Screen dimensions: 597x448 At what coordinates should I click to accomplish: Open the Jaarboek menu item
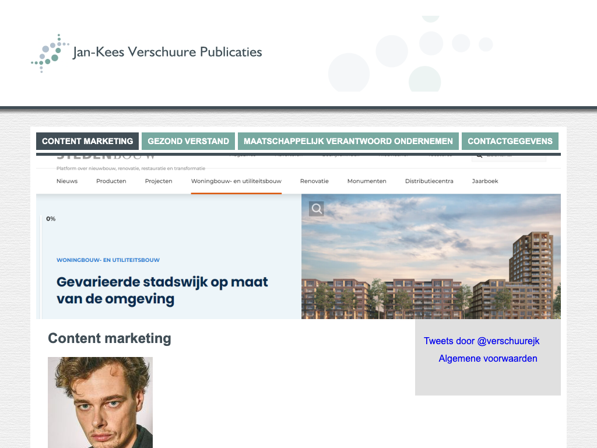(x=485, y=181)
